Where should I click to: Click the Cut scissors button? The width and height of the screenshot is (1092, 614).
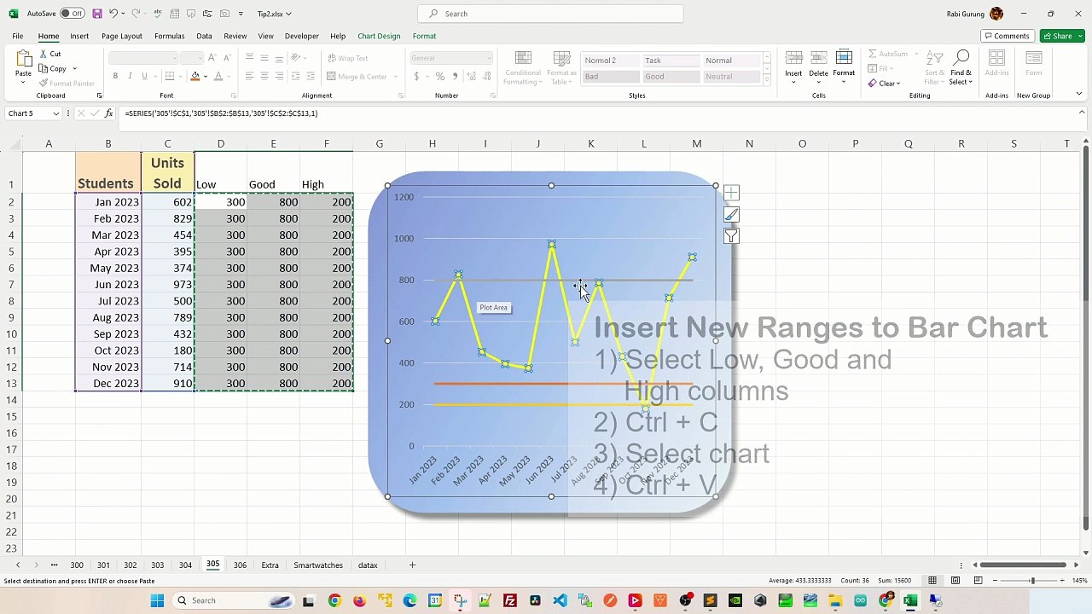coord(50,54)
